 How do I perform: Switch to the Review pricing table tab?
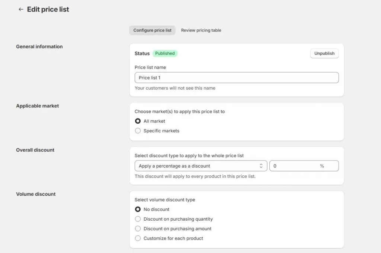pyautogui.click(x=201, y=30)
